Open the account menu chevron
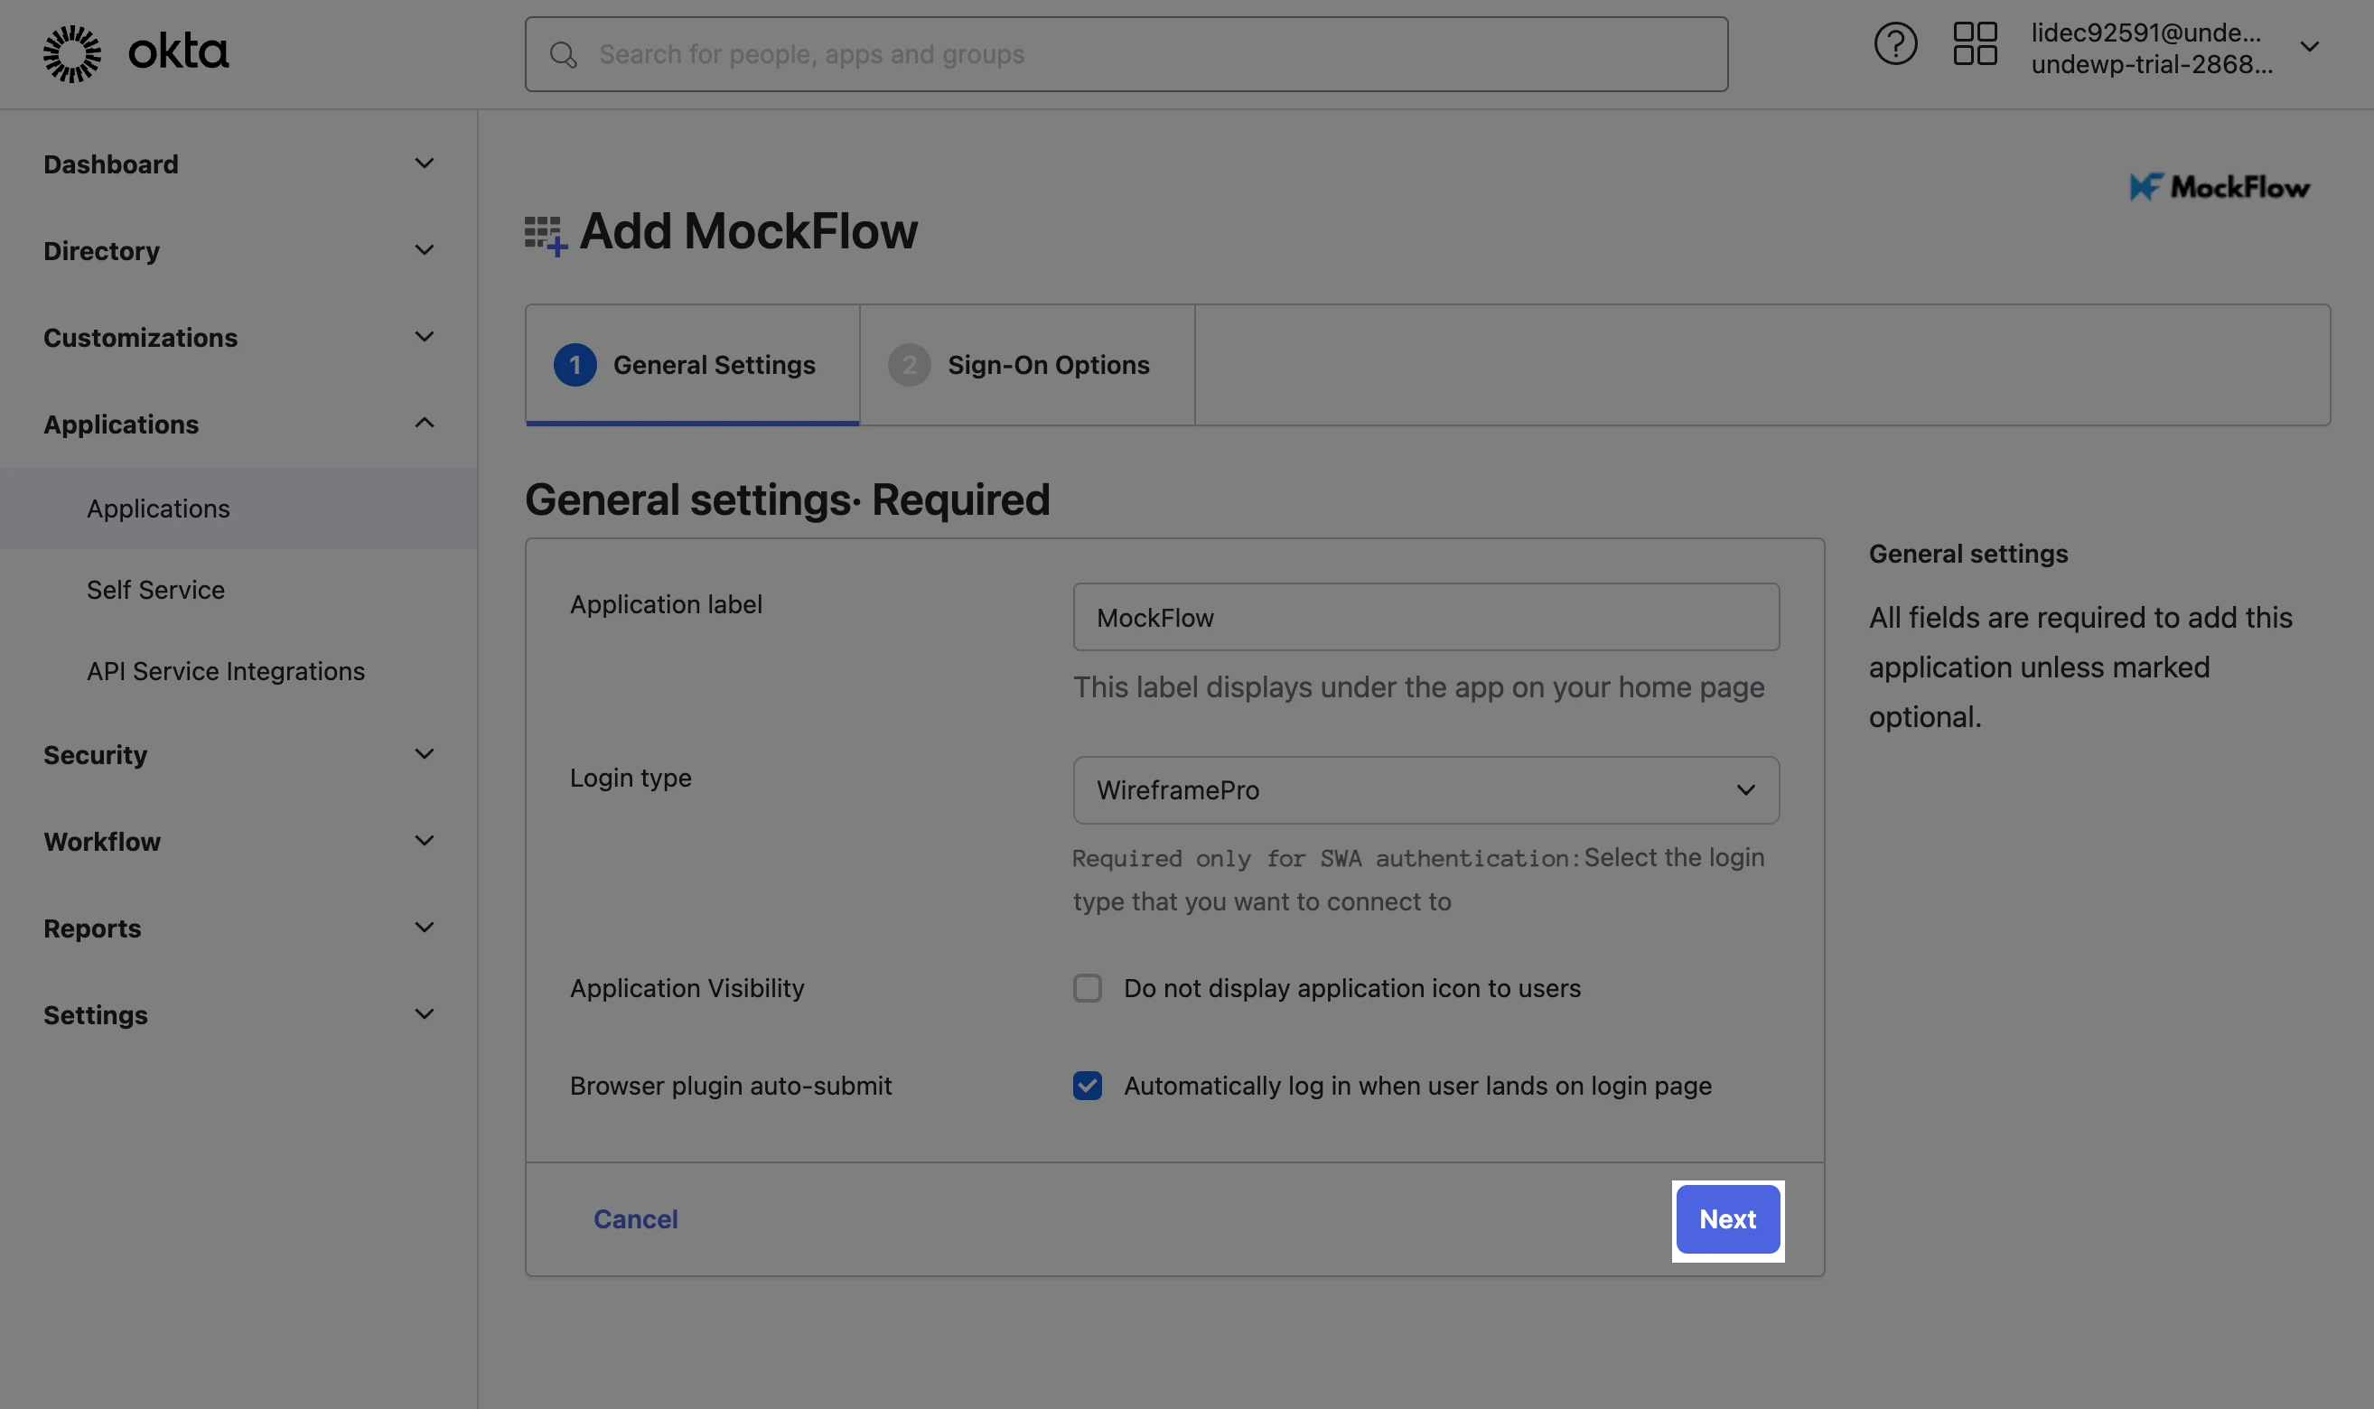2374x1409 pixels. (2310, 47)
